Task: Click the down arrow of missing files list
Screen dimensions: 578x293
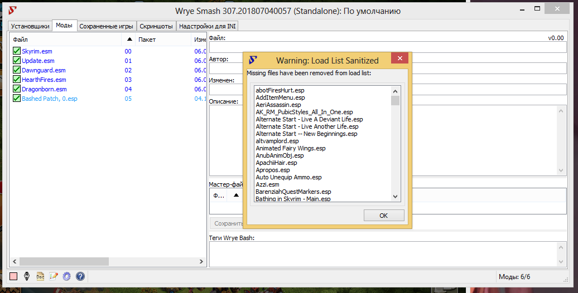Action: (x=395, y=197)
